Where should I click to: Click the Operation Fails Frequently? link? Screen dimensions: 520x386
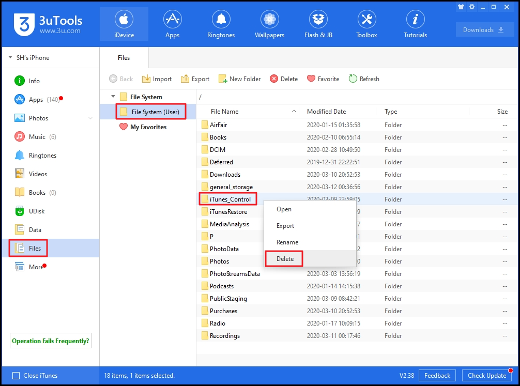tap(51, 341)
